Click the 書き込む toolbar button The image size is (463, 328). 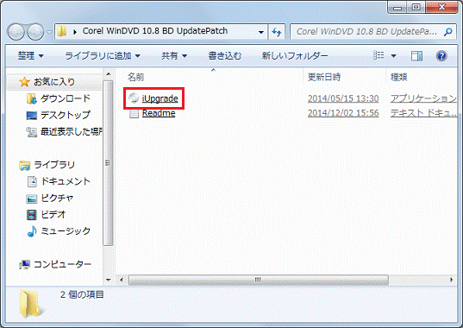(x=225, y=55)
